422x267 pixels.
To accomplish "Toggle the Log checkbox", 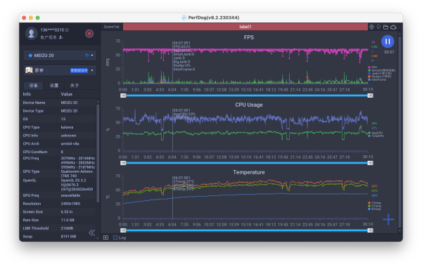I will [115, 237].
